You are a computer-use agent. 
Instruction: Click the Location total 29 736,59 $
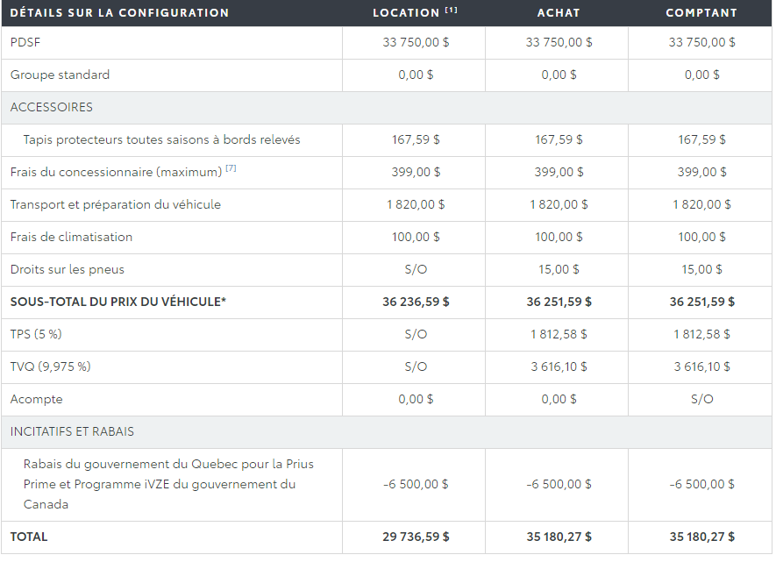tap(416, 537)
